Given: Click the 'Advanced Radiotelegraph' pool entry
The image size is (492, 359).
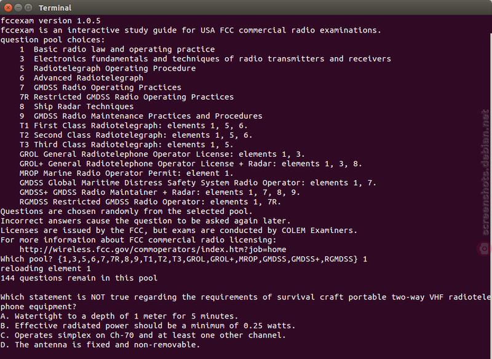Looking at the screenshot, I should pyautogui.click(x=81, y=77).
